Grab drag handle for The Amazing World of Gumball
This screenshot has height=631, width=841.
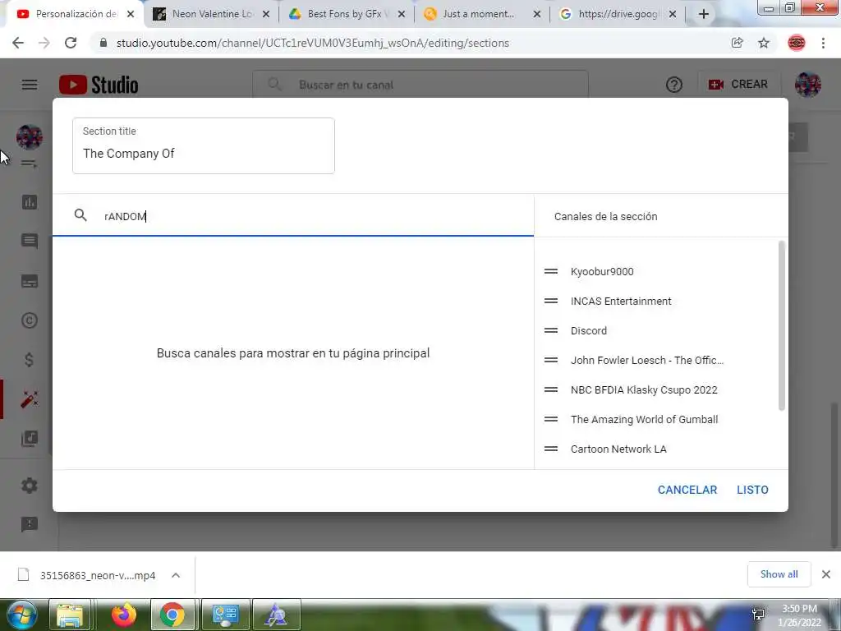tap(551, 419)
